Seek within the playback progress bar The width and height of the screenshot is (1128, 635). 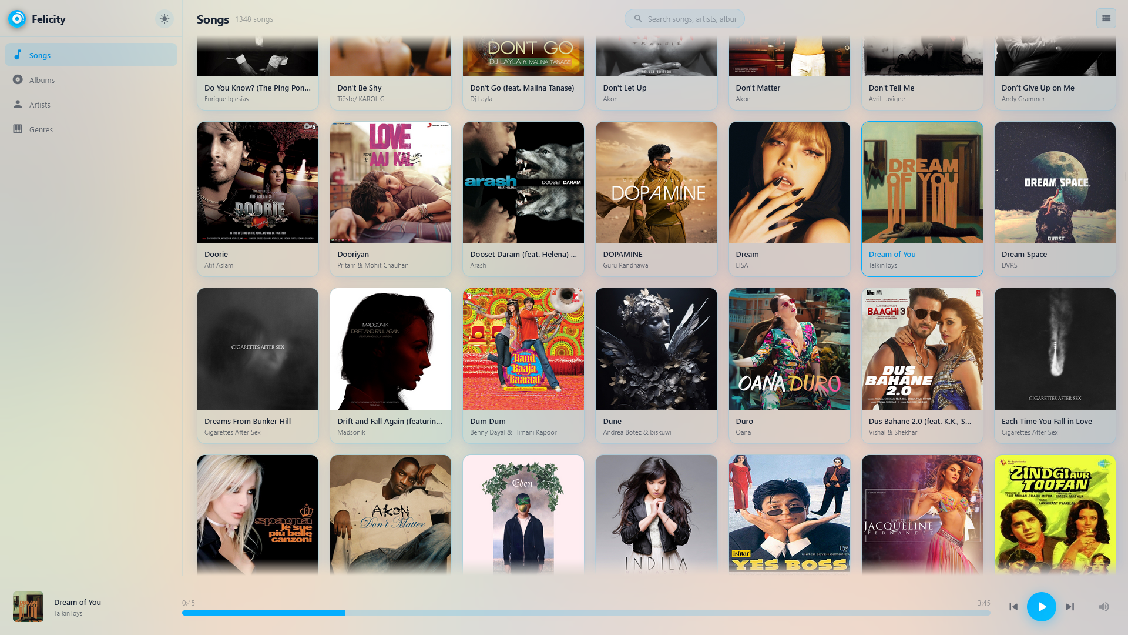coord(586,613)
